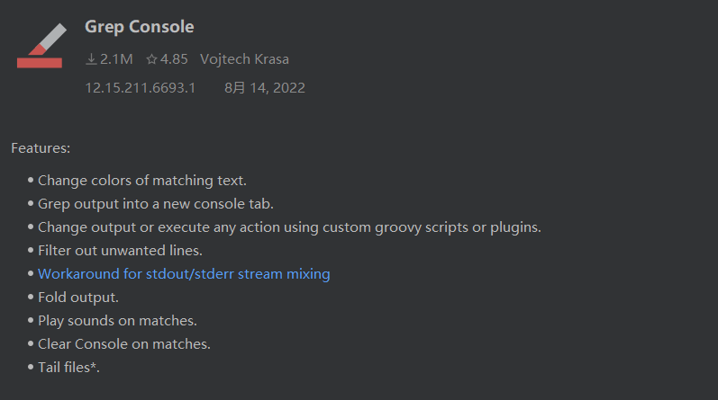
Task: Open the Grep Console plugin title
Action: point(140,26)
